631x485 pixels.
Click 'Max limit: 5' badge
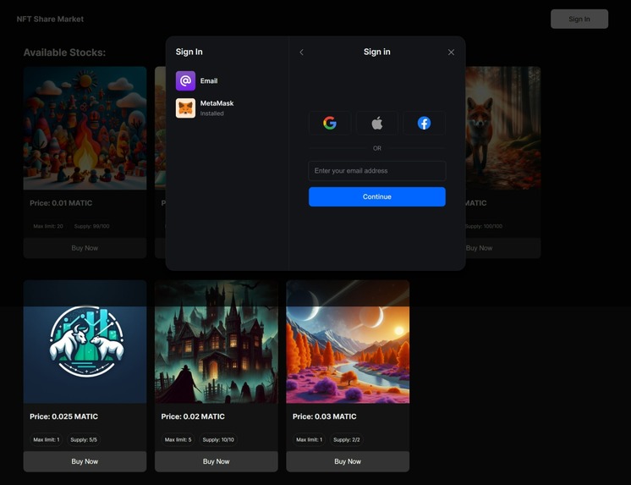(x=178, y=439)
